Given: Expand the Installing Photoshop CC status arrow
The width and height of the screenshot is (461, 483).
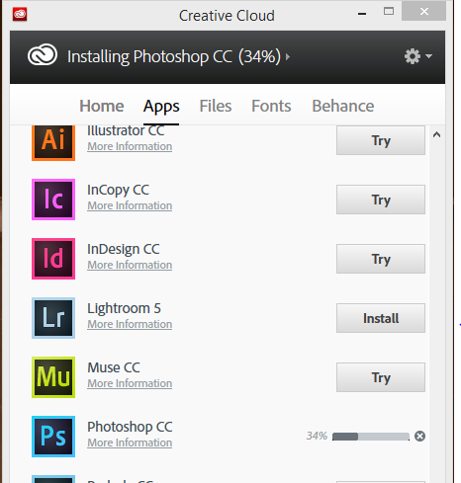Looking at the screenshot, I should click(x=288, y=57).
